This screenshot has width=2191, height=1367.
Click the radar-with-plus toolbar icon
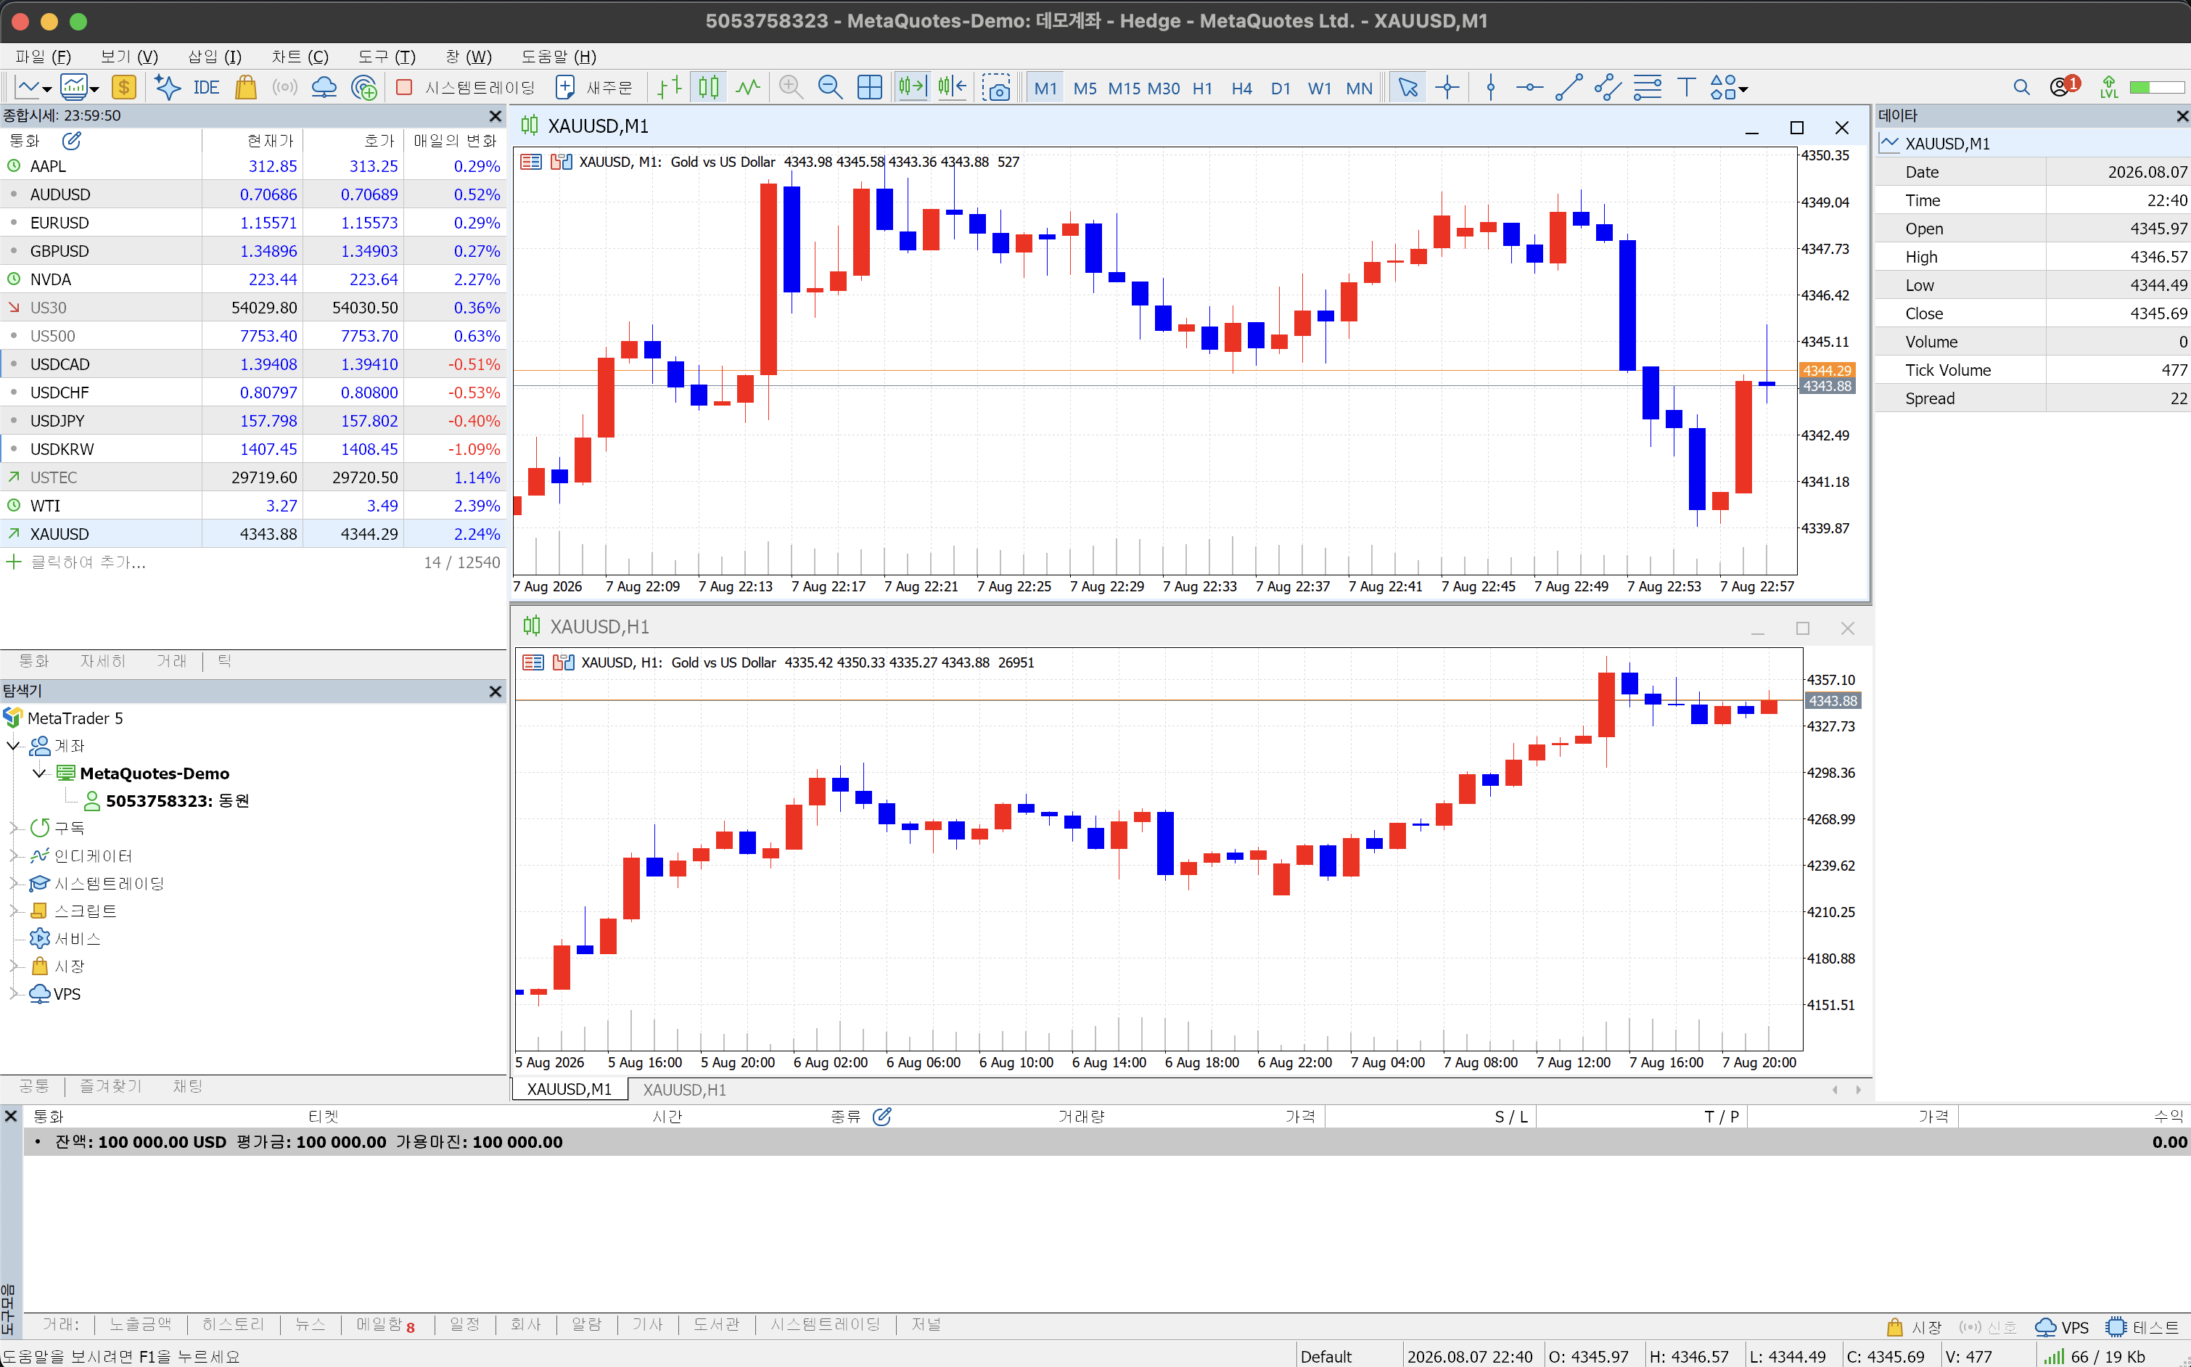pyautogui.click(x=364, y=88)
